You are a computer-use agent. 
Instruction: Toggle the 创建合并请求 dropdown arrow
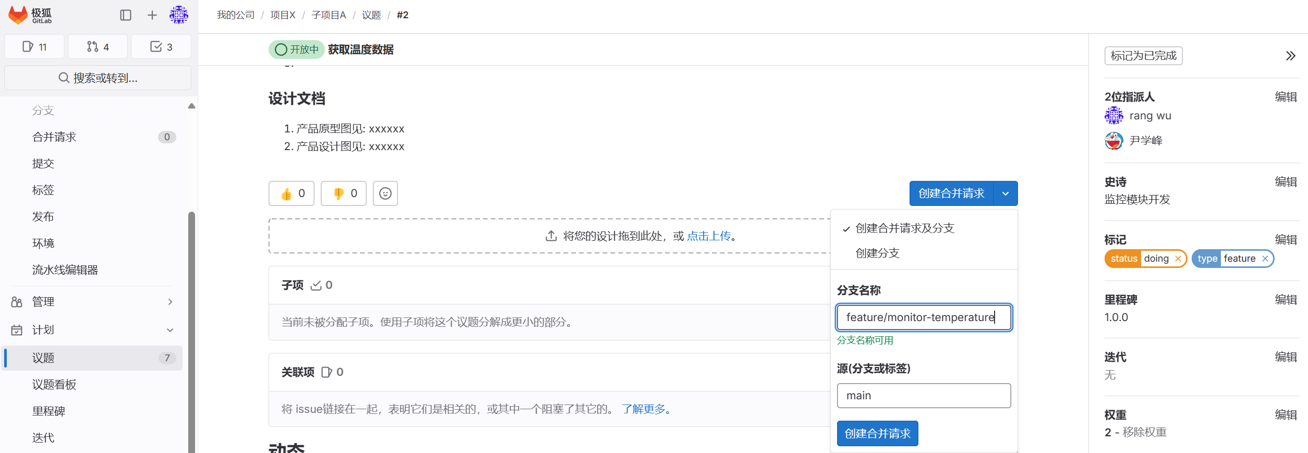(1006, 193)
